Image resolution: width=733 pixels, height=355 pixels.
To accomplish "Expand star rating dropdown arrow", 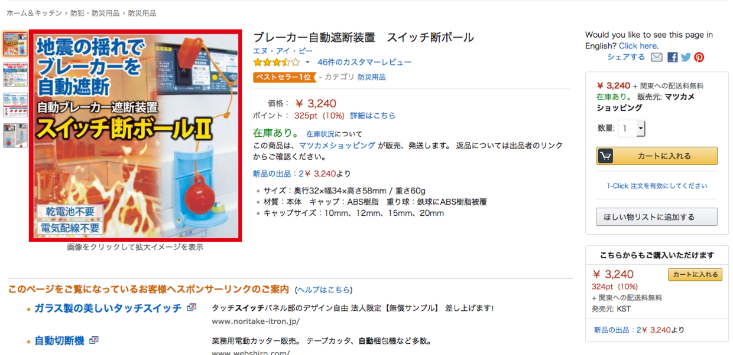I will click(x=307, y=63).
